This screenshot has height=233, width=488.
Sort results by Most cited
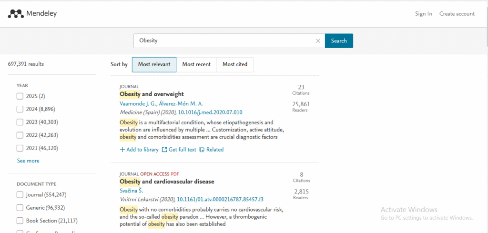pyautogui.click(x=235, y=65)
